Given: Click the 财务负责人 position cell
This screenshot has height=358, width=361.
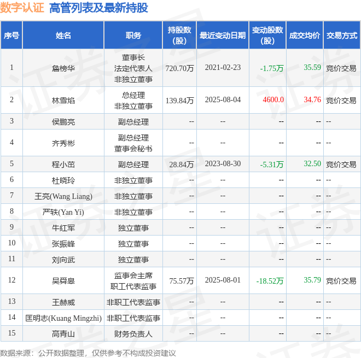Looking at the screenshot, I should tap(133, 334).
